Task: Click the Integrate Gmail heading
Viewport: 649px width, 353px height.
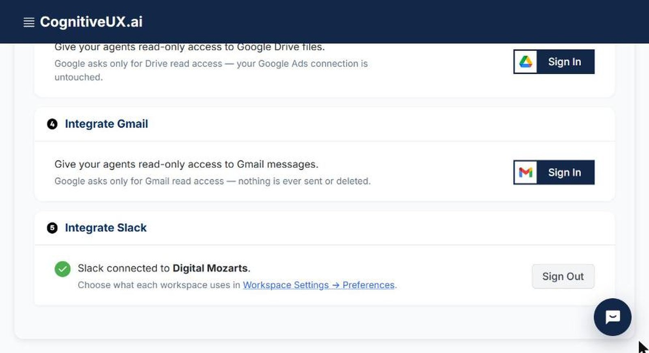Action: point(106,124)
